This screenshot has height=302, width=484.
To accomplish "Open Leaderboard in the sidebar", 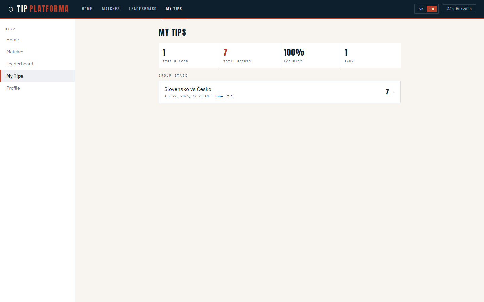I will 20,64.
